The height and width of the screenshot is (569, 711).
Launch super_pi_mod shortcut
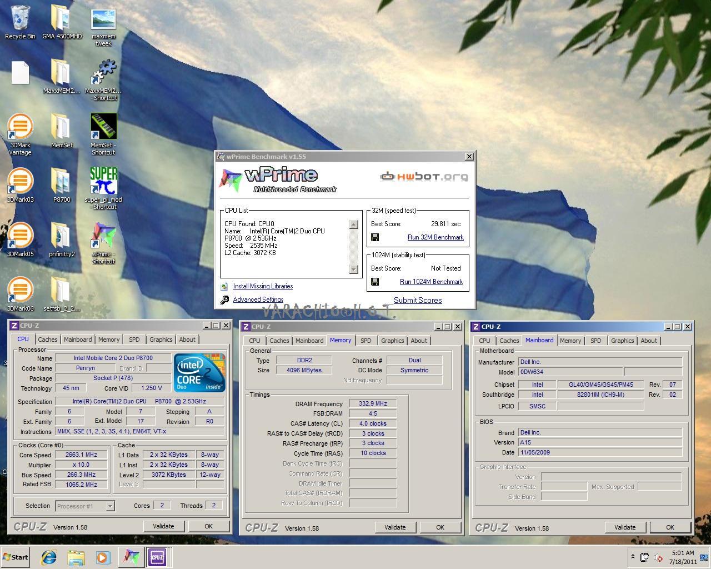103,189
